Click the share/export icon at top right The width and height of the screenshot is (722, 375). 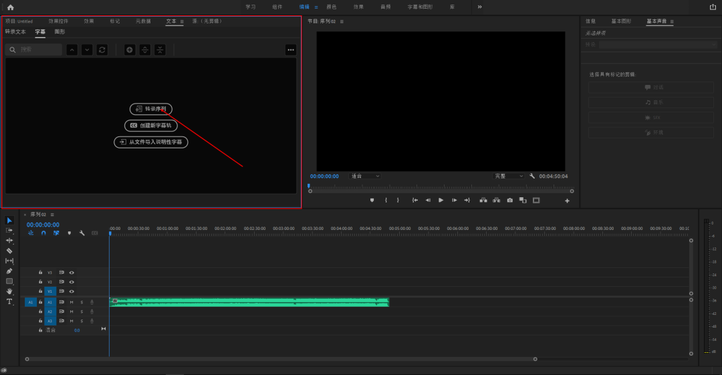(713, 7)
